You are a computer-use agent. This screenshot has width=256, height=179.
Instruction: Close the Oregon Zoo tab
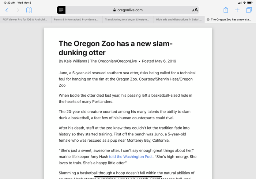[x=208, y=19]
